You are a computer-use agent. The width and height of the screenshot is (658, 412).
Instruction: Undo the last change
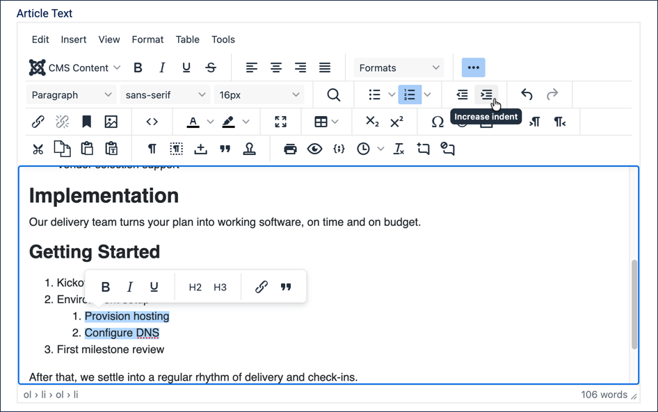pyautogui.click(x=527, y=94)
